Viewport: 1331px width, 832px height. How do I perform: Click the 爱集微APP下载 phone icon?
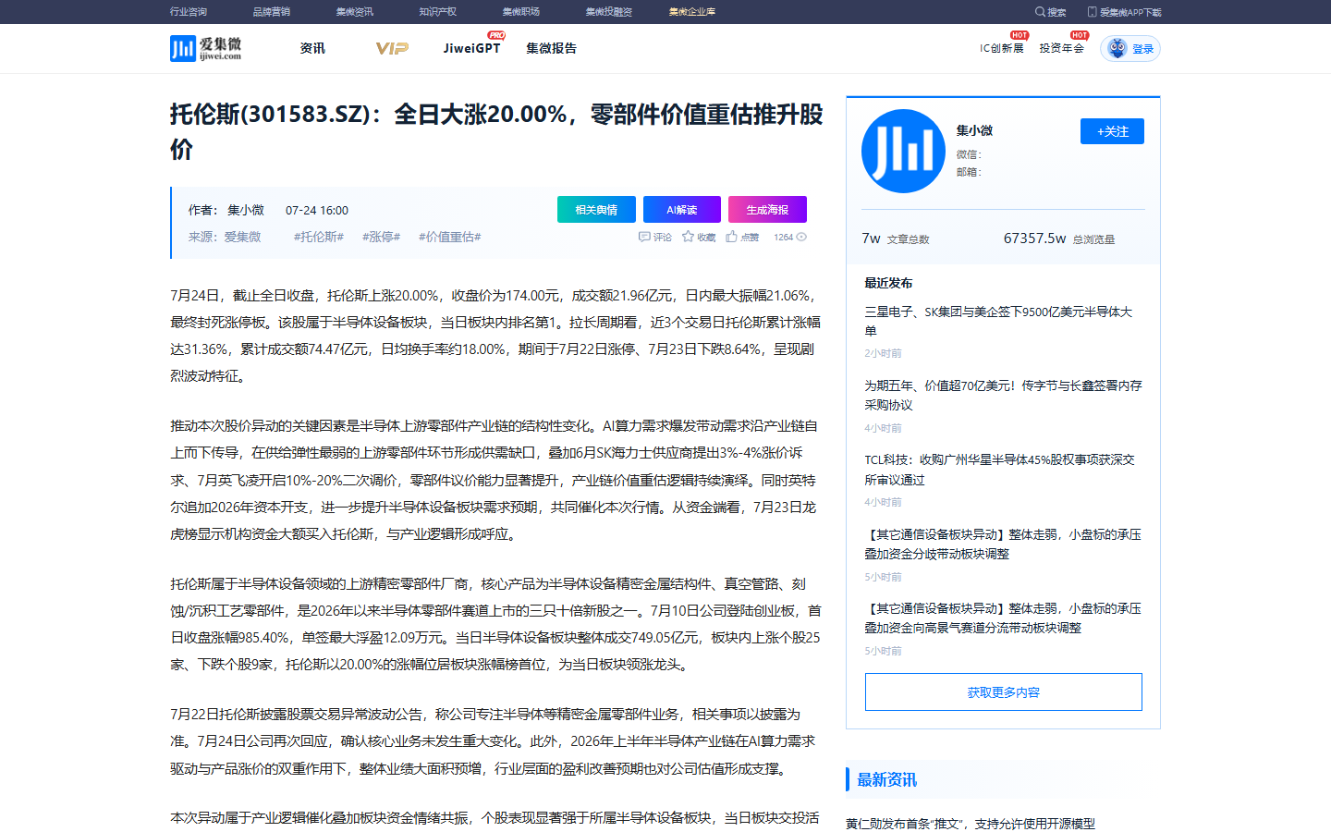click(x=1092, y=12)
